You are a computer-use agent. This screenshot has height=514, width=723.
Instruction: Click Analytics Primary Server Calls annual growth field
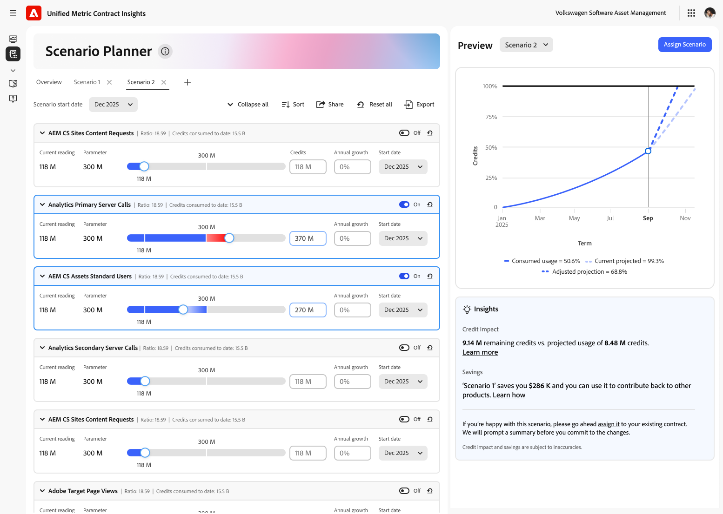353,238
